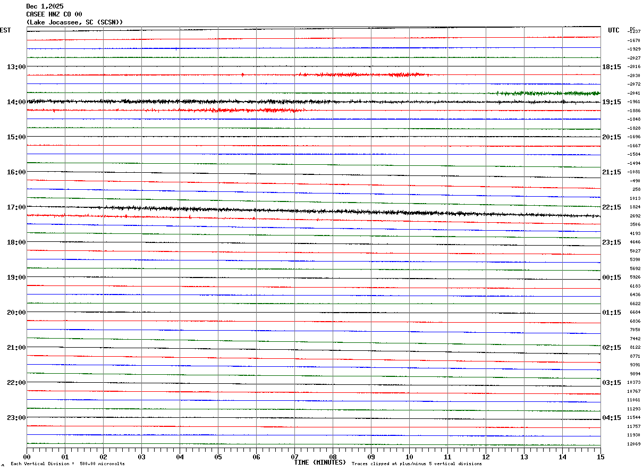Click the green signal burst beside DC value -2041

pyautogui.click(x=547, y=93)
